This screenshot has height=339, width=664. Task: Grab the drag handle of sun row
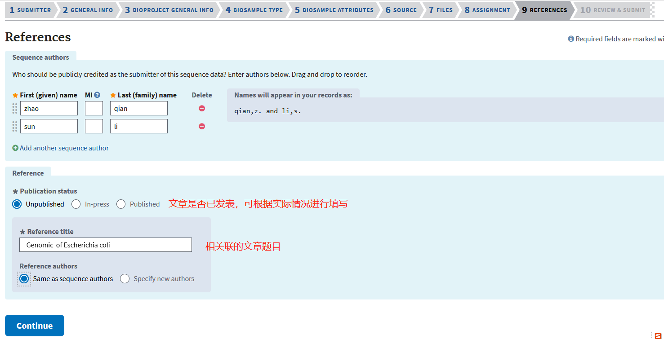tap(15, 126)
